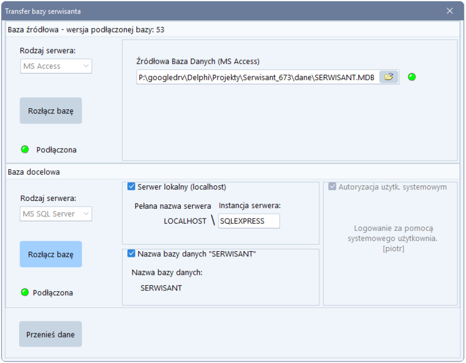Click the SERWISANT database name value

161,288
